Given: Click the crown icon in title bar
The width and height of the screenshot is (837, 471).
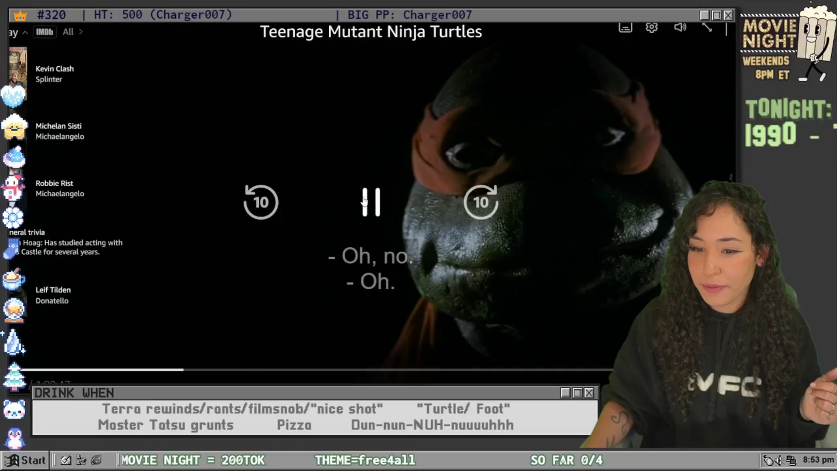Looking at the screenshot, I should coord(20,15).
